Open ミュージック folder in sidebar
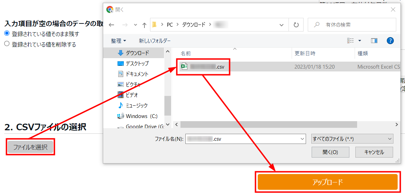Image resolution: width=405 pixels, height=194 pixels. pyautogui.click(x=137, y=105)
